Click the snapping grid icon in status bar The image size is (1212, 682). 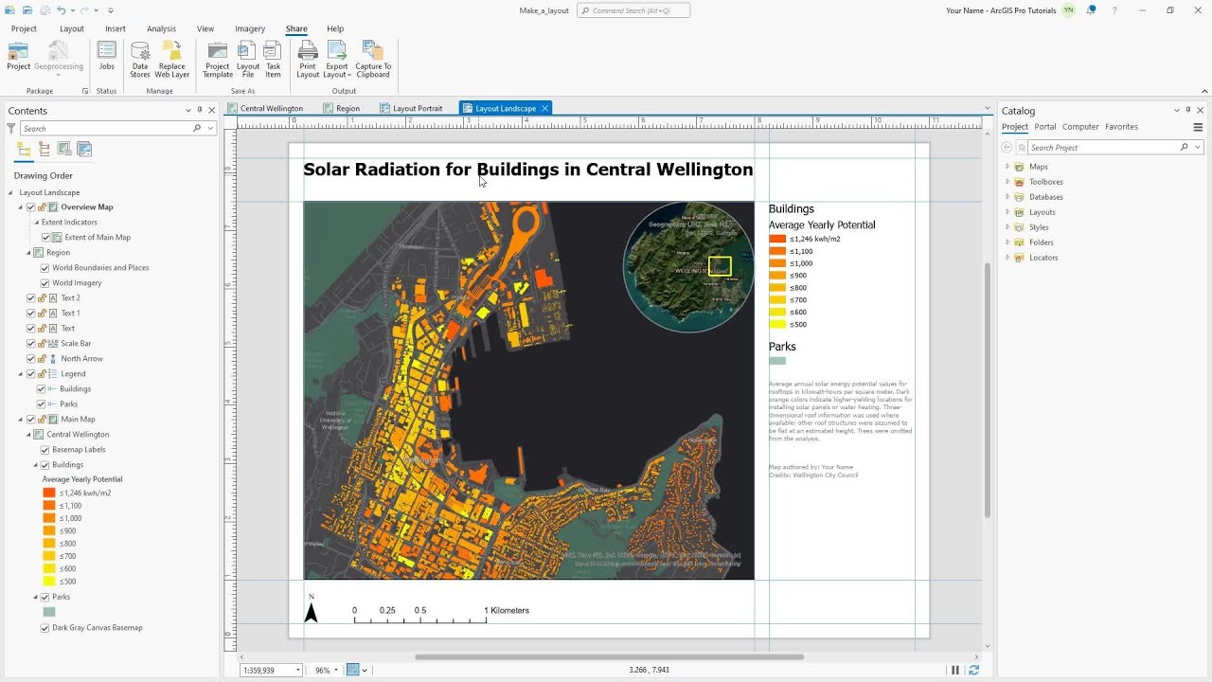[x=353, y=670]
